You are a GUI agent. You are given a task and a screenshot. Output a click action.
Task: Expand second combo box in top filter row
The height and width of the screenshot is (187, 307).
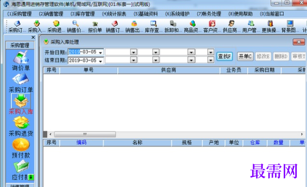156,52
